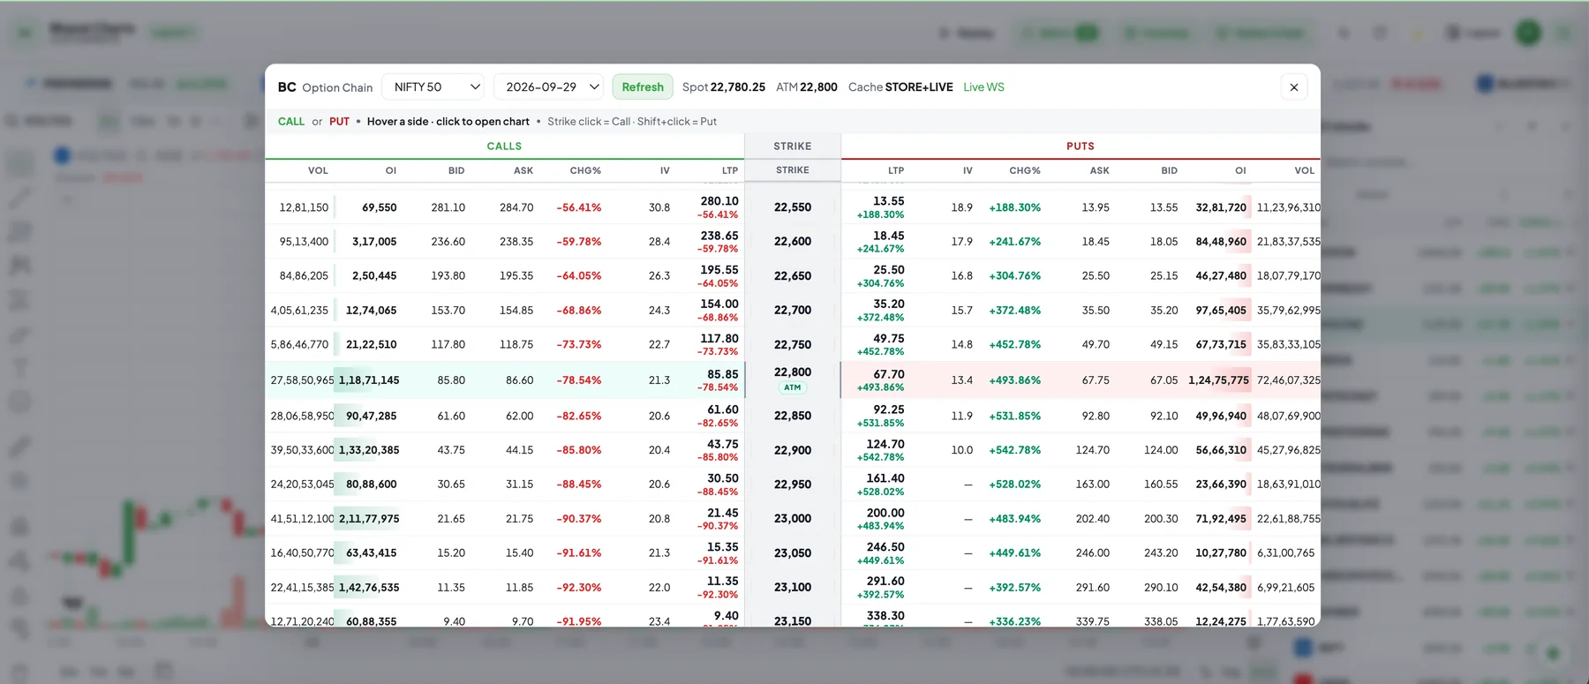
Task: Open the 2026-09-29 expiry dropdown
Action: coord(548,86)
